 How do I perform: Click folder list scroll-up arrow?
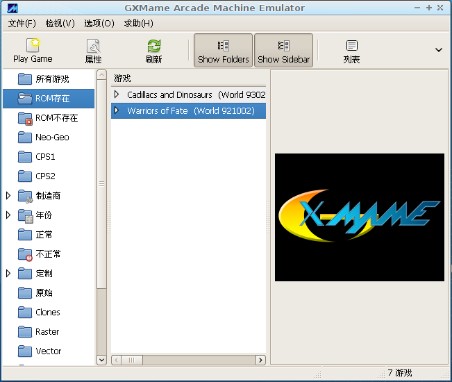[101, 75]
